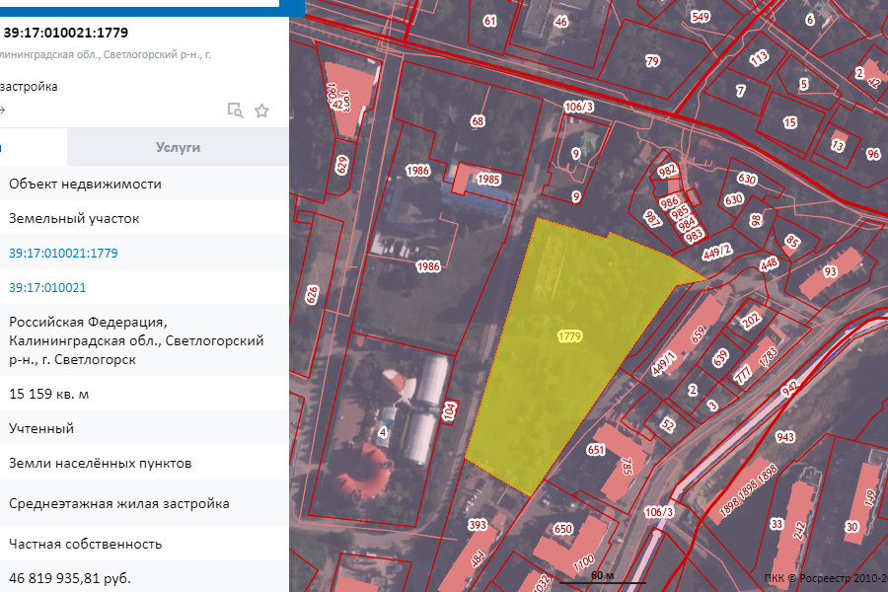Switch to the Услуги tab

178,147
